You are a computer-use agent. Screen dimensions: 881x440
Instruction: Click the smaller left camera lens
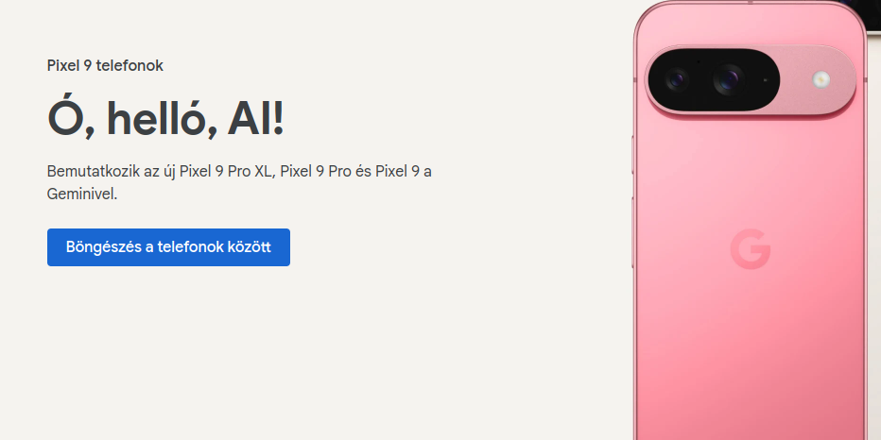pyautogui.click(x=677, y=79)
